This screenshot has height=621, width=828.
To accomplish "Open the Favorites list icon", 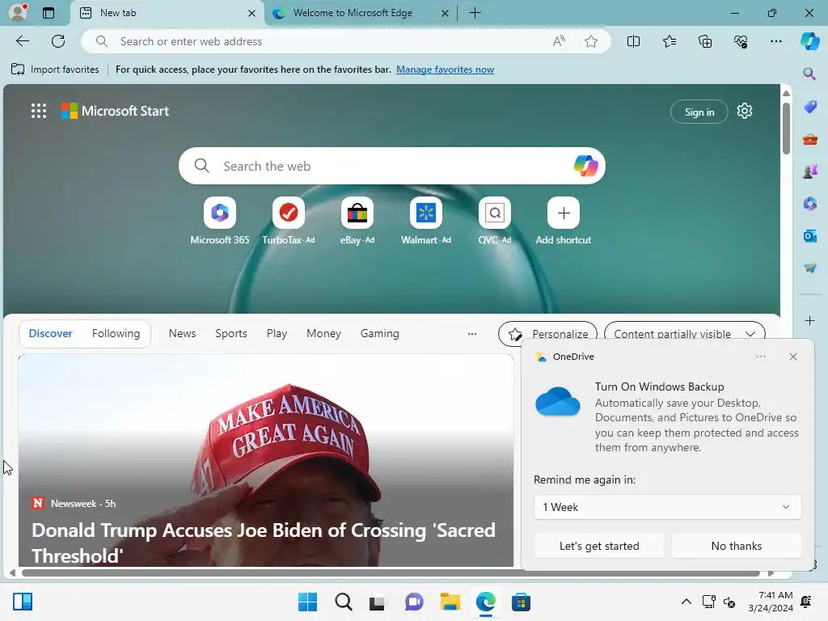I will point(669,41).
